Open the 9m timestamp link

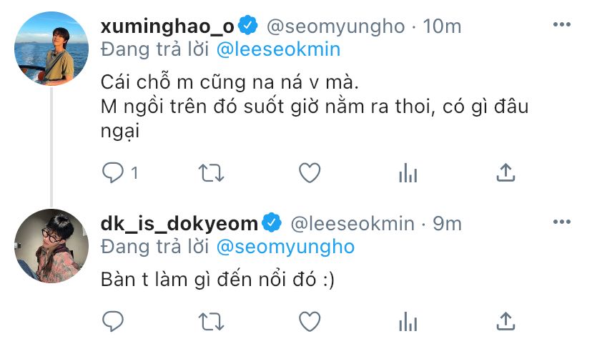[447, 224]
